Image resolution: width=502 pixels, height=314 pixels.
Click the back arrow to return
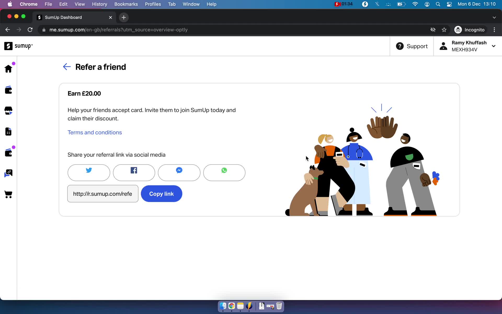tap(66, 66)
